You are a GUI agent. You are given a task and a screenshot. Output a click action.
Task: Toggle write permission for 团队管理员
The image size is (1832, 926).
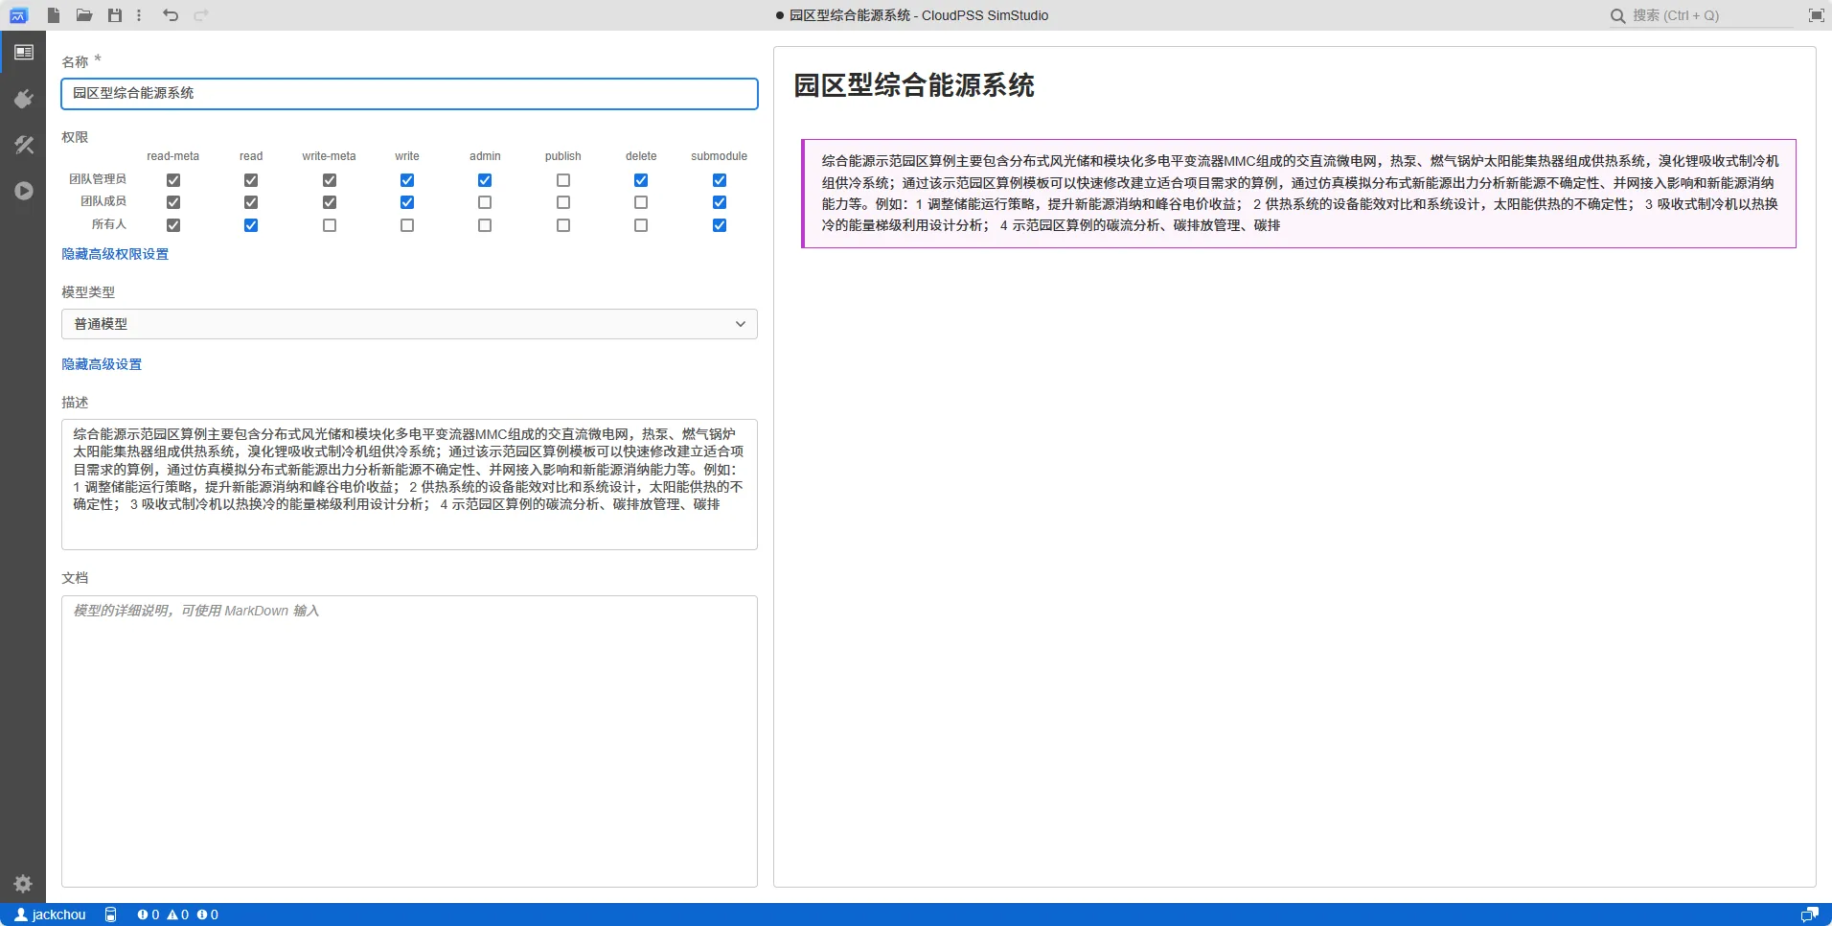tap(407, 180)
